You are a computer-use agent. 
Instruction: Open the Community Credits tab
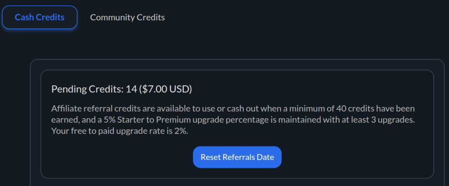127,17
